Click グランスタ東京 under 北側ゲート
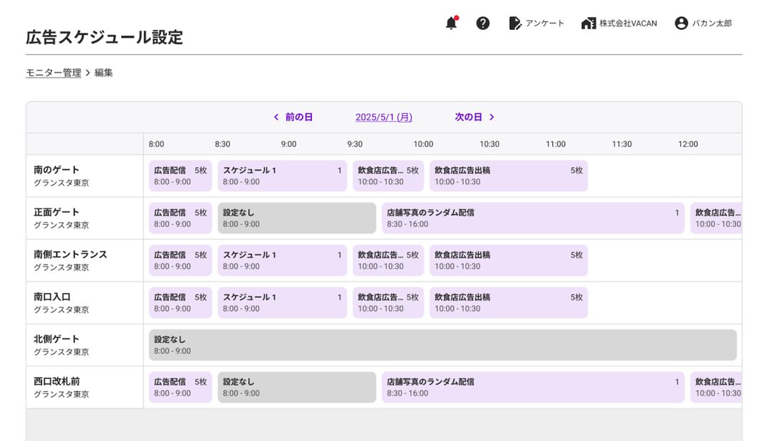 (x=61, y=352)
